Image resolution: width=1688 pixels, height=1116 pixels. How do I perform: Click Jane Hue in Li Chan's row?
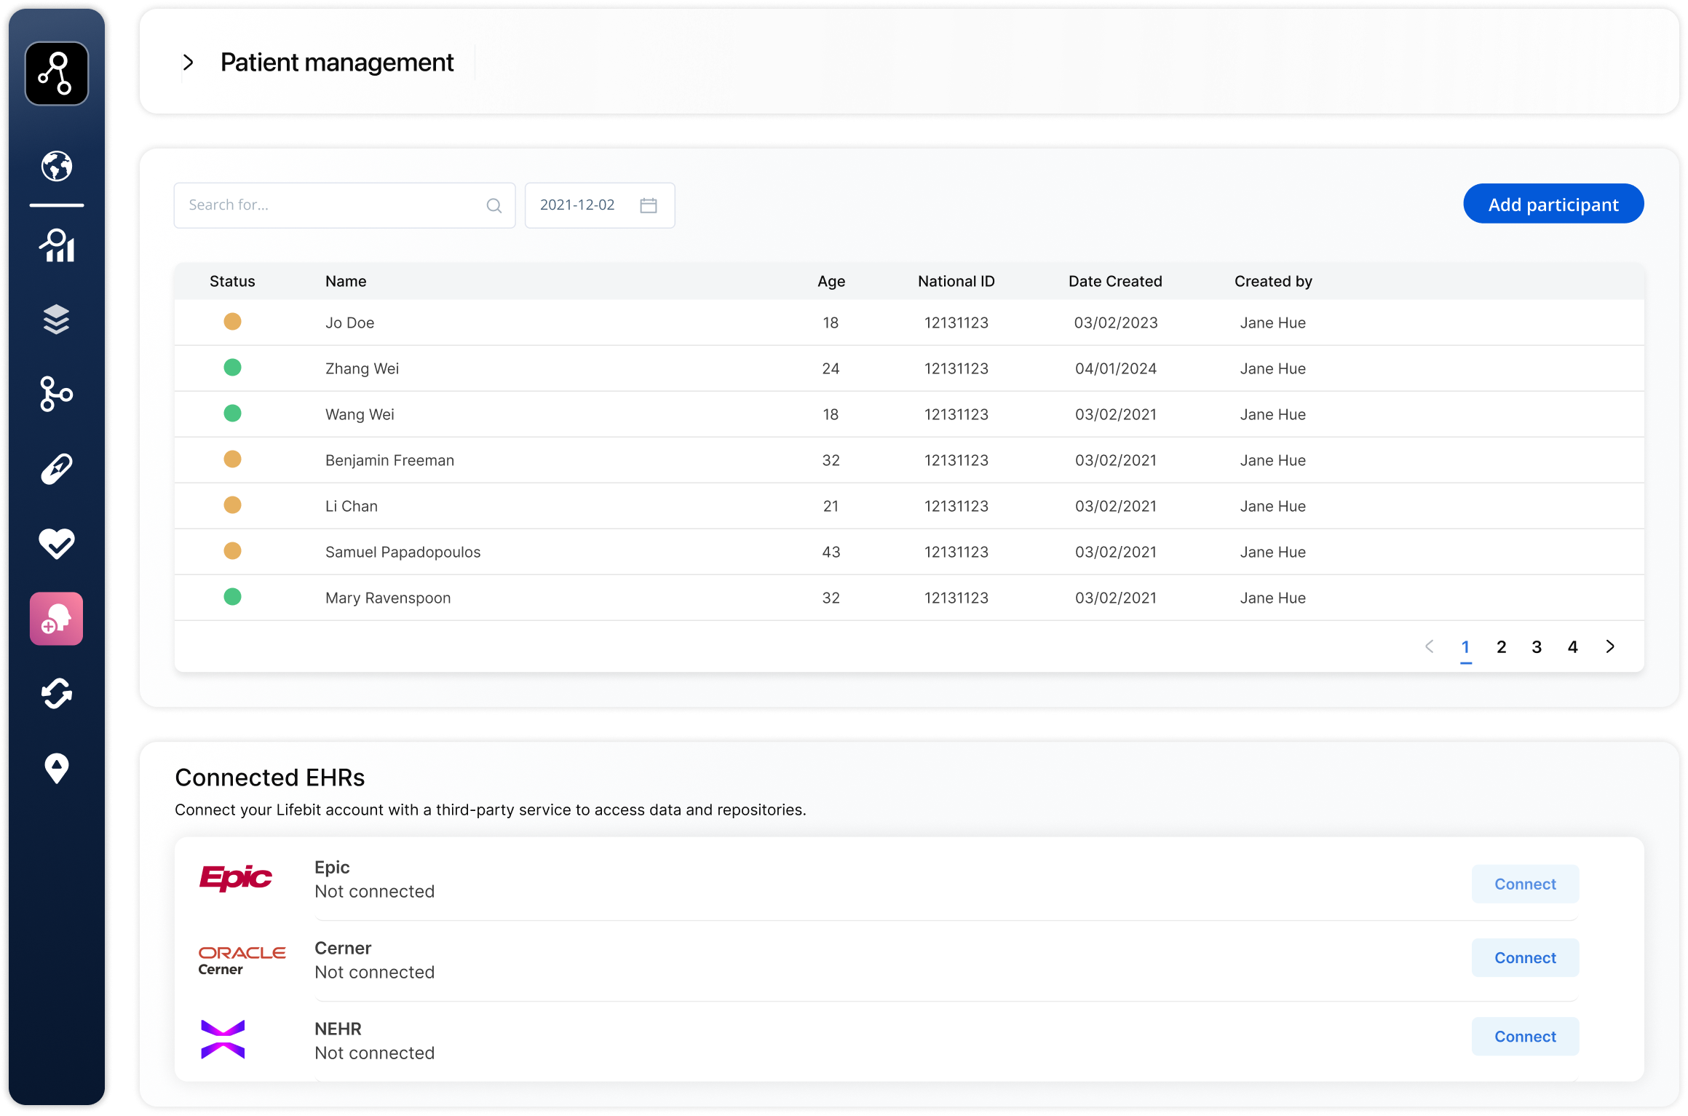pyautogui.click(x=1273, y=506)
